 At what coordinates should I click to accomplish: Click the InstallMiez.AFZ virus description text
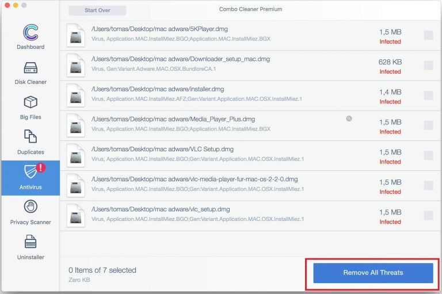tap(196, 99)
